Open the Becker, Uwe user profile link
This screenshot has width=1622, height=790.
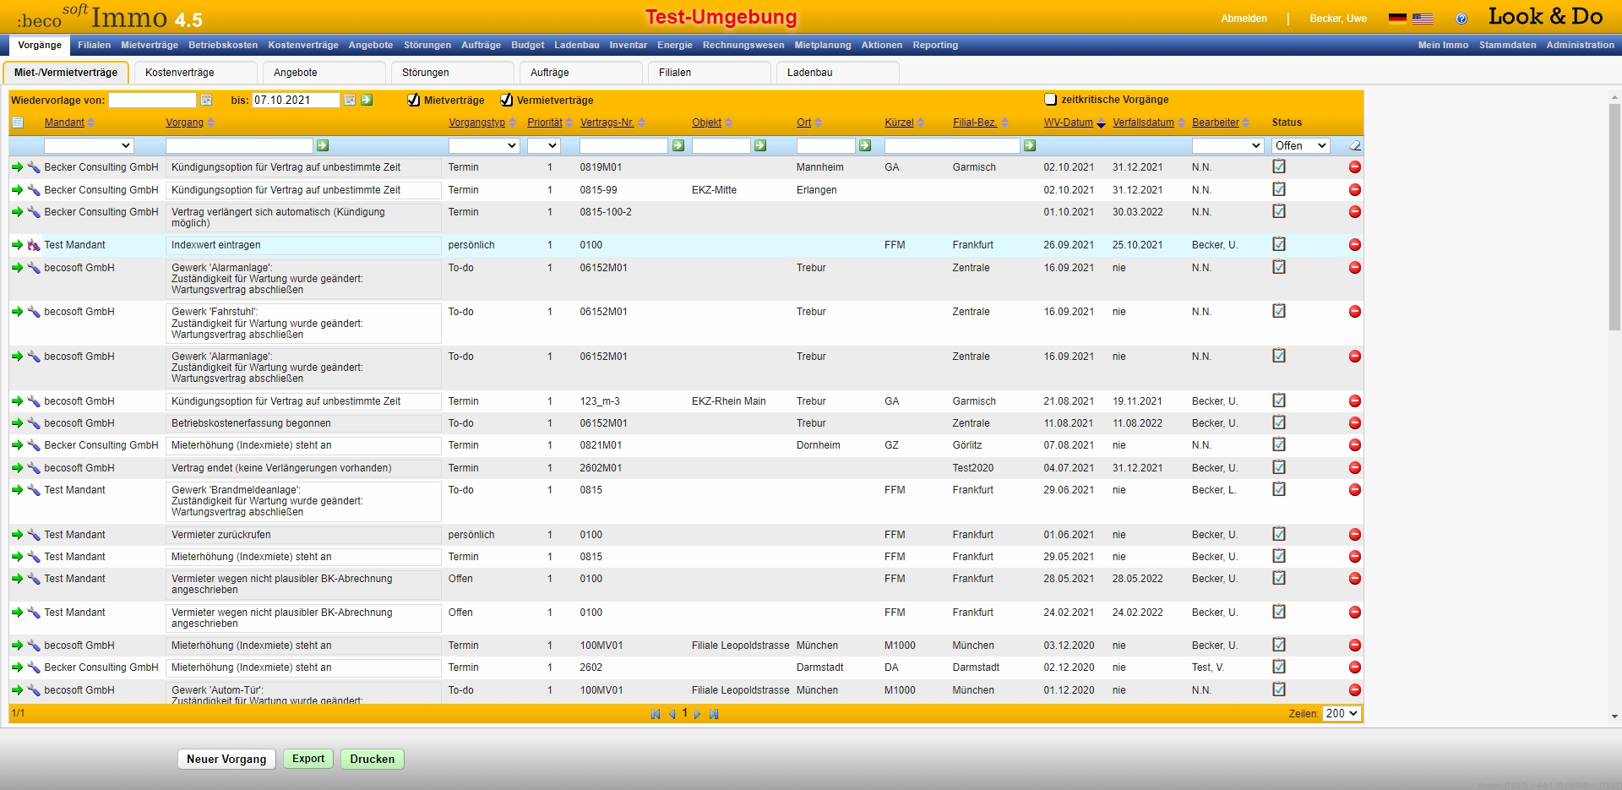(1338, 19)
